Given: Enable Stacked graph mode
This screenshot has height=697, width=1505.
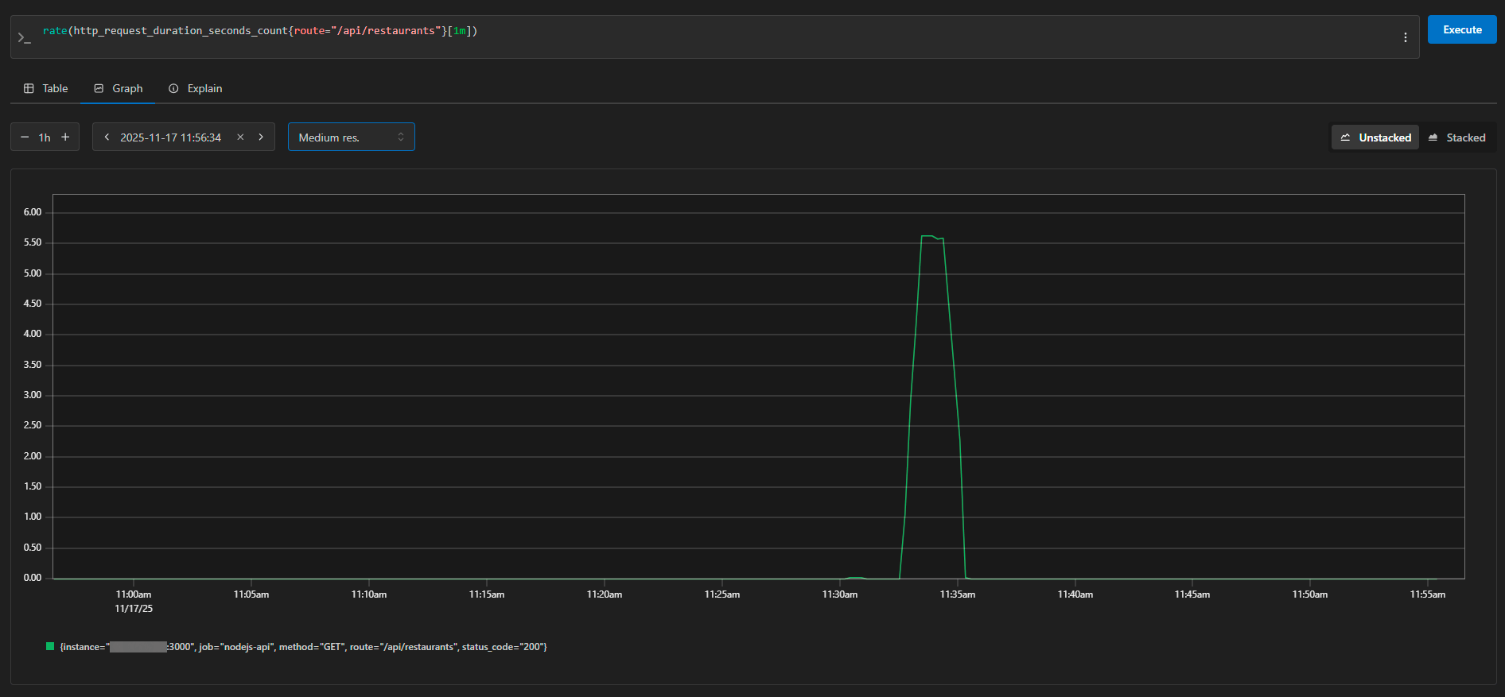Looking at the screenshot, I should [1456, 137].
